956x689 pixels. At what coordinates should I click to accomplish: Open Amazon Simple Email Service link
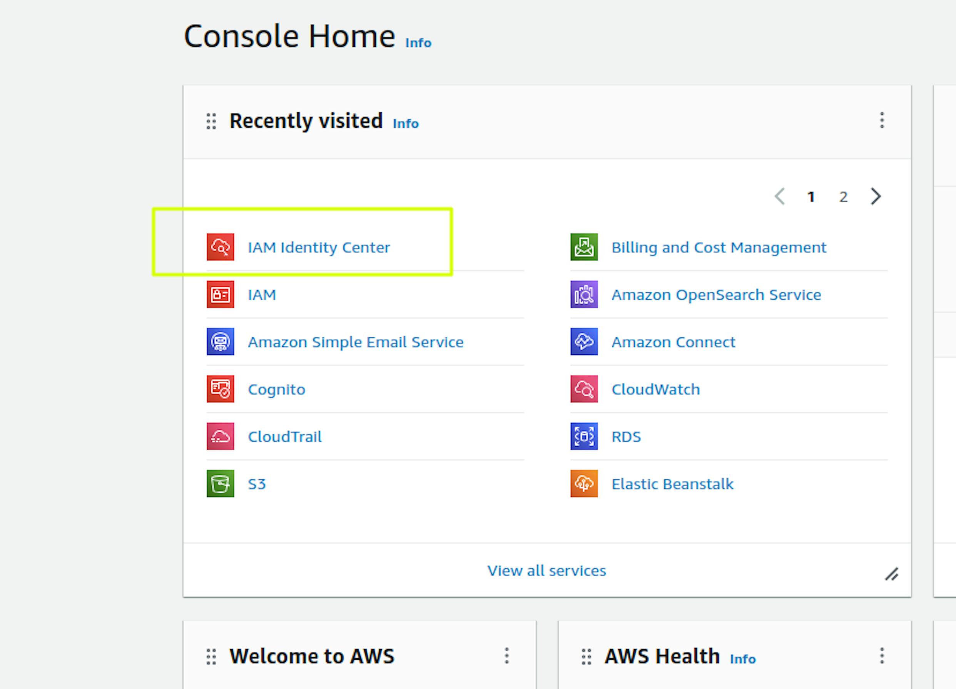(x=355, y=342)
